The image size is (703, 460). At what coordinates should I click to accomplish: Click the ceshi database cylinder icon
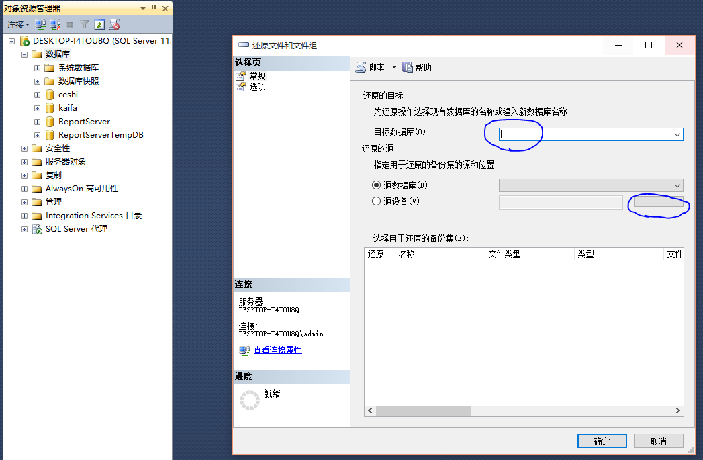(x=50, y=95)
